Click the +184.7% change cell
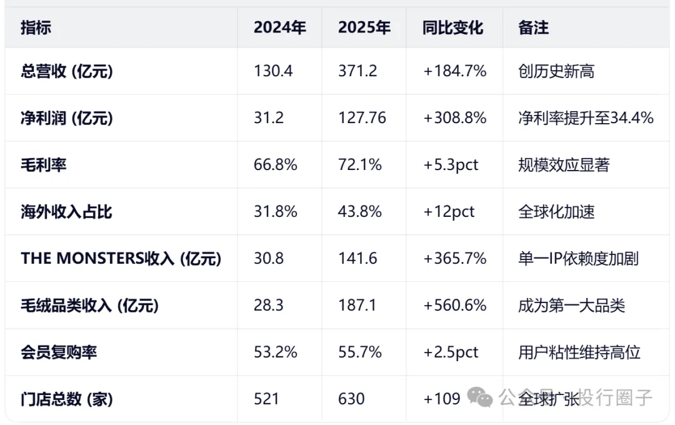Viewport: 675px width, 425px height. 454,71
